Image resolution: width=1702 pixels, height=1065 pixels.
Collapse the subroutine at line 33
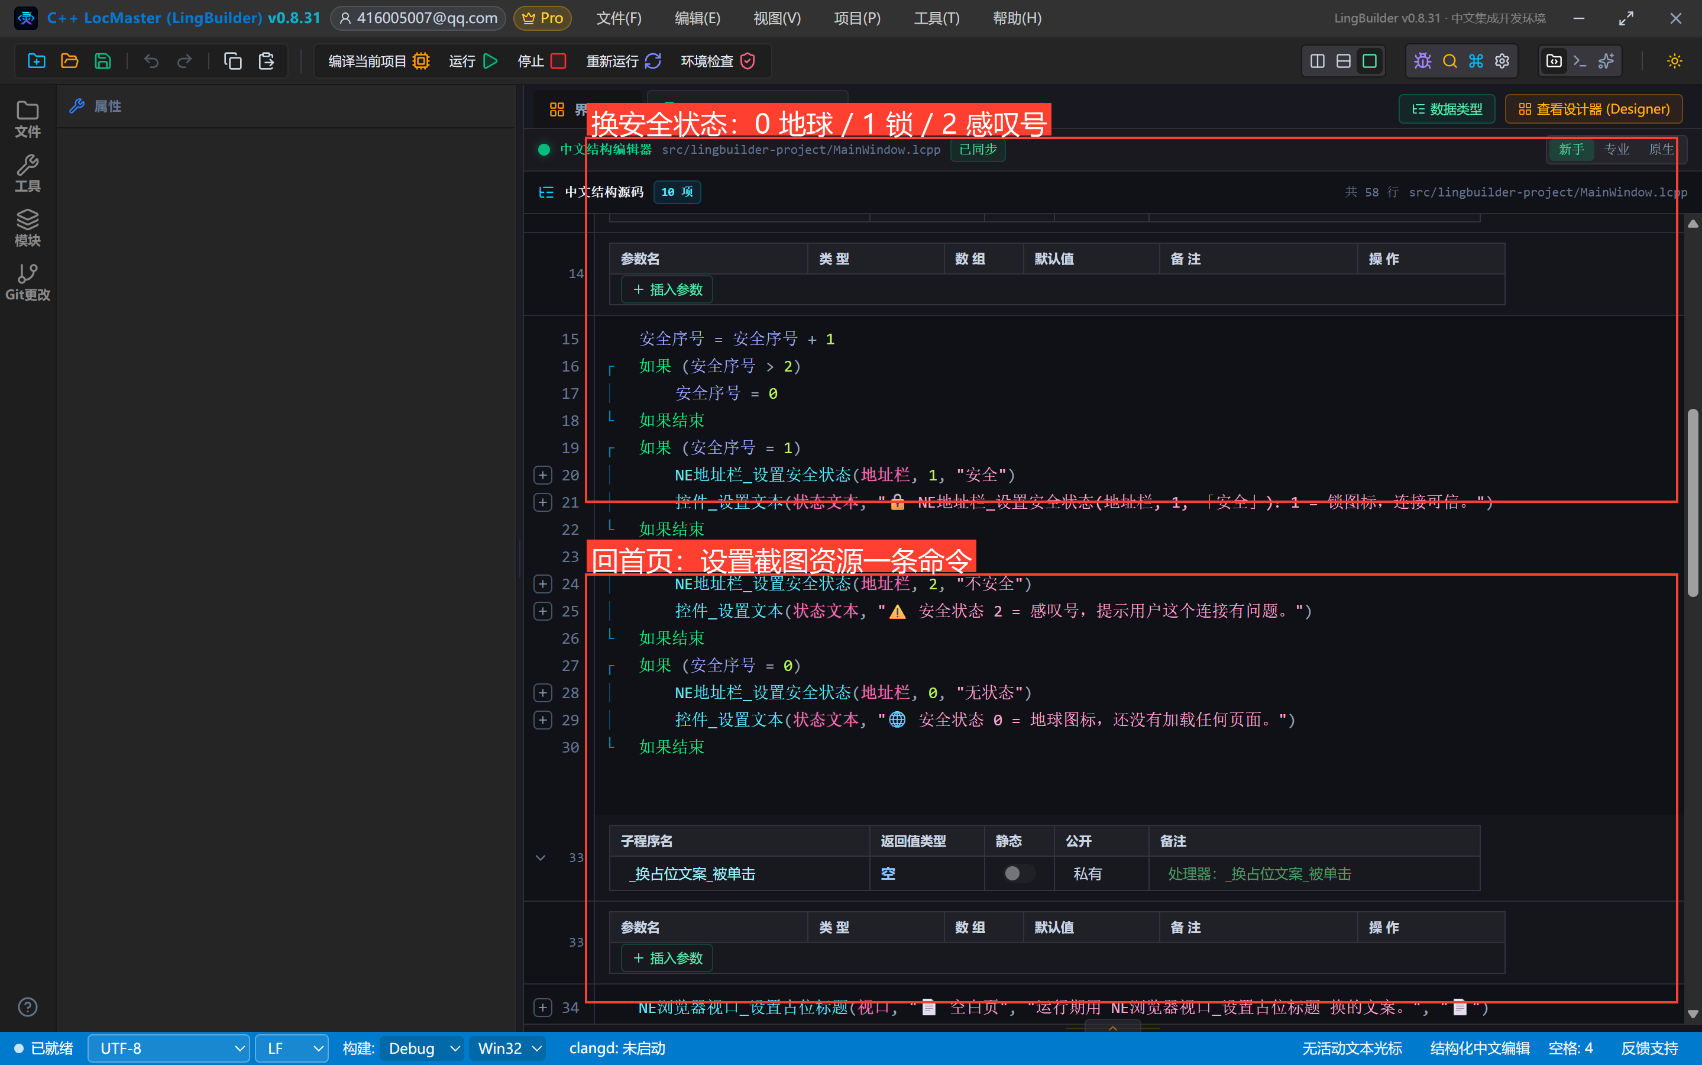point(541,857)
